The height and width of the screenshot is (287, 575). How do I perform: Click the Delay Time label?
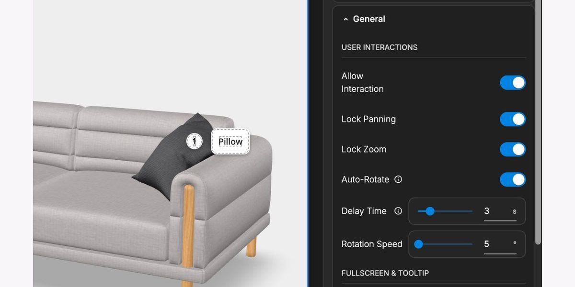pos(364,211)
